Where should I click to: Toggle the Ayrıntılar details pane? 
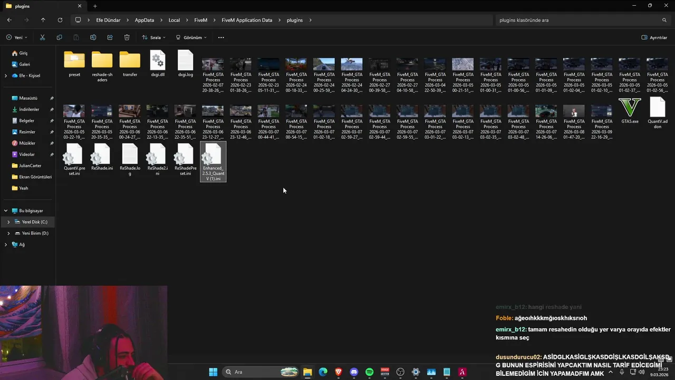pos(654,37)
